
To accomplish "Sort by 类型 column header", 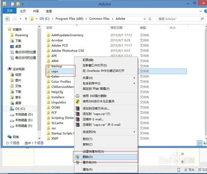I will (x=143, y=28).
